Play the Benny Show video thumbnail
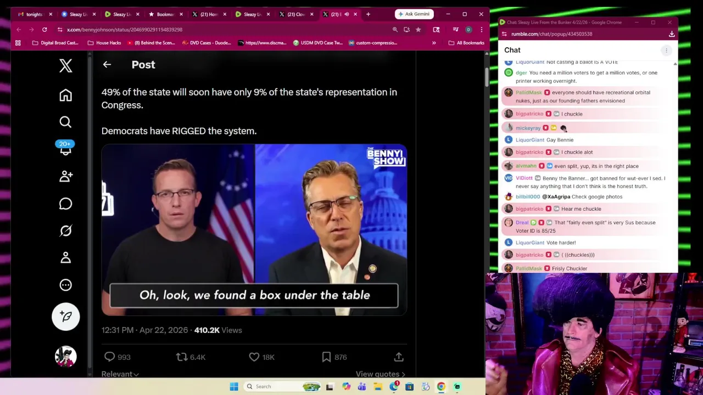 pos(254,230)
